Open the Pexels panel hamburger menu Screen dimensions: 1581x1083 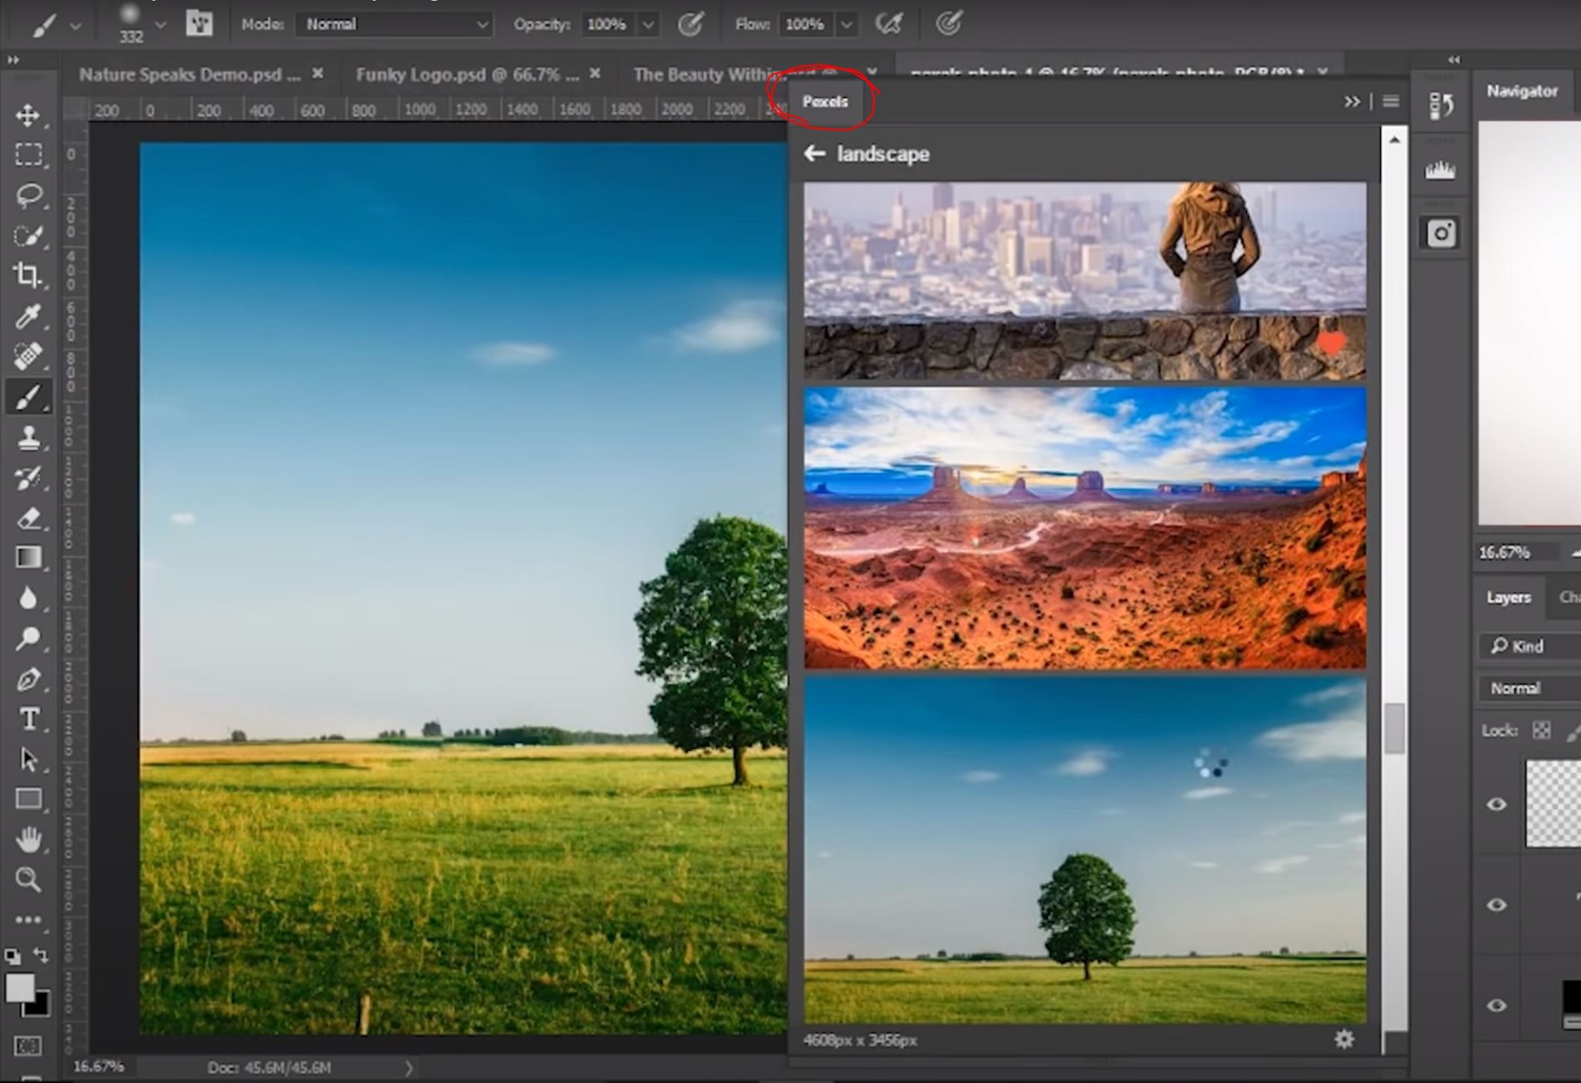click(x=1390, y=101)
